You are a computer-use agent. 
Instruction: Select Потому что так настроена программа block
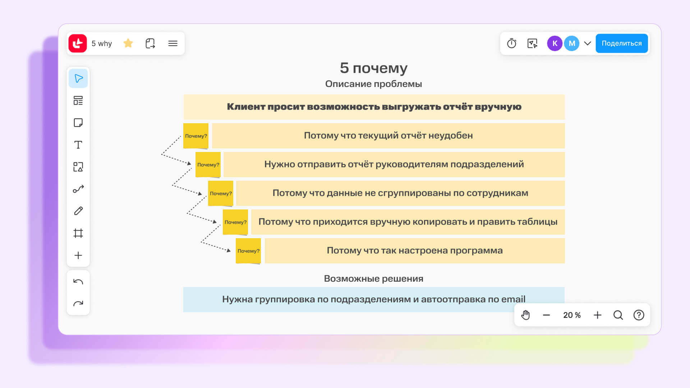click(415, 251)
